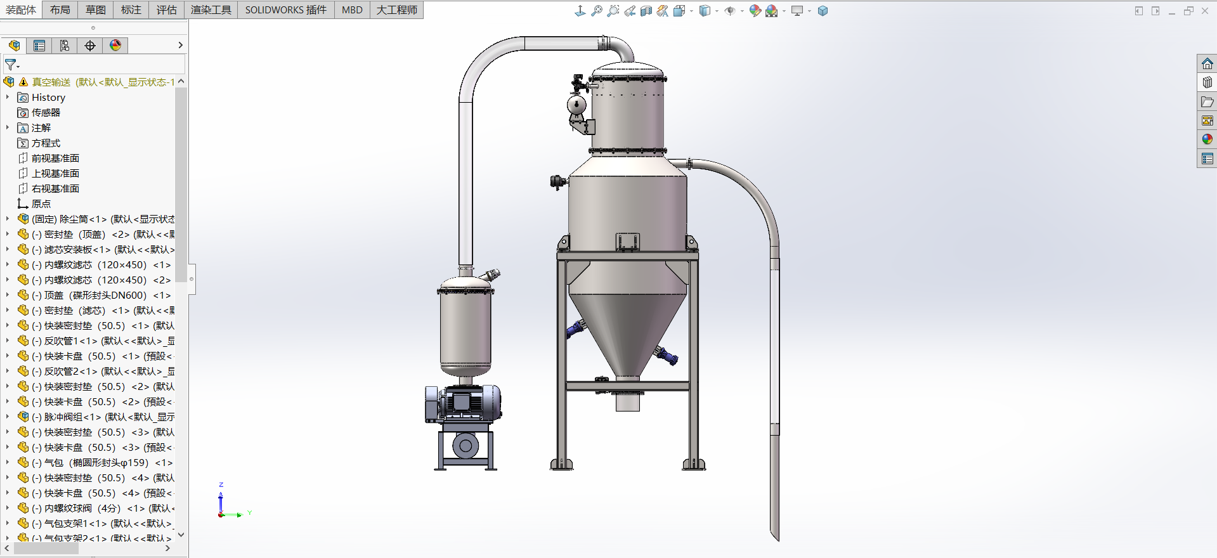Open Appearances, Scenes and Decals pane icon
This screenshot has width=1217, height=558.
pos(1207,139)
